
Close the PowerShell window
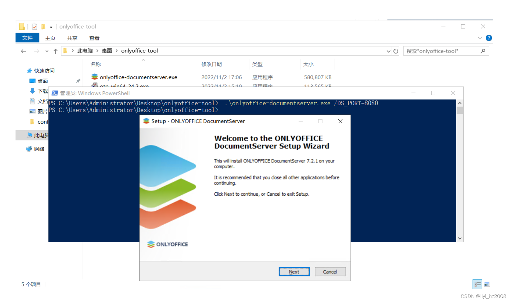pos(453,93)
